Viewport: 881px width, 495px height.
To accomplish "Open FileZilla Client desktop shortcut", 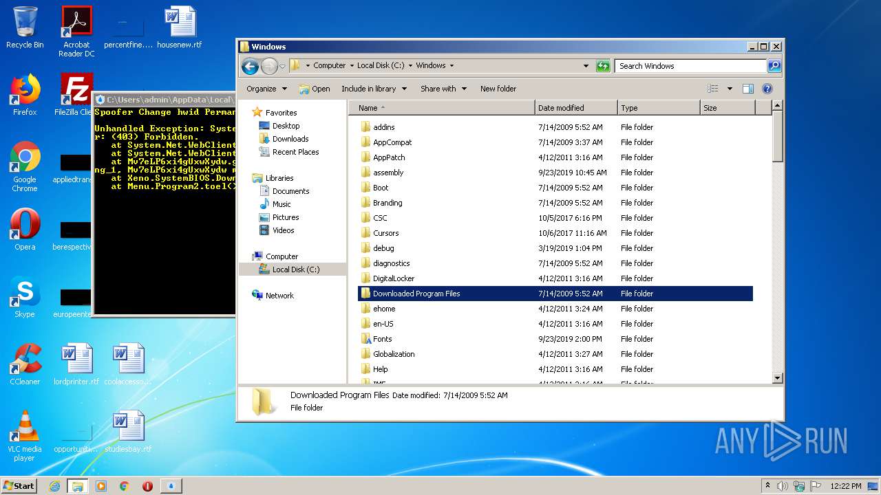I will coord(74,96).
